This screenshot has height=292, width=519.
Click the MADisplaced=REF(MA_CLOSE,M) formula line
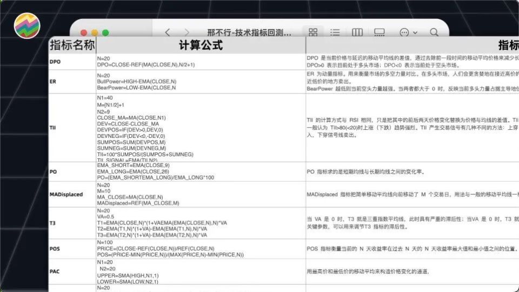(x=138, y=203)
